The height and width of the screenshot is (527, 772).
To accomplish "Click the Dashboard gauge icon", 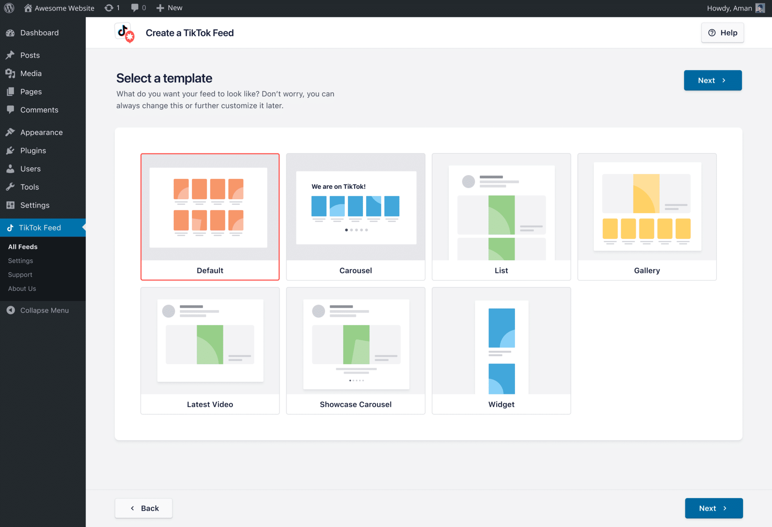I will (x=10, y=33).
